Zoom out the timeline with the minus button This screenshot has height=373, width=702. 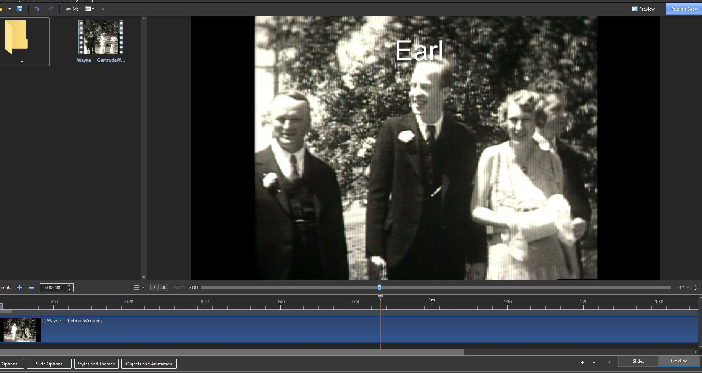[594, 363]
